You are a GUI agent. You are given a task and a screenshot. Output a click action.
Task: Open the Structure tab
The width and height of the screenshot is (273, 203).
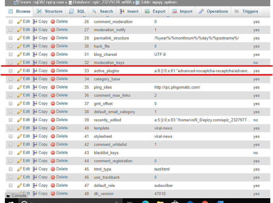[x=49, y=11]
